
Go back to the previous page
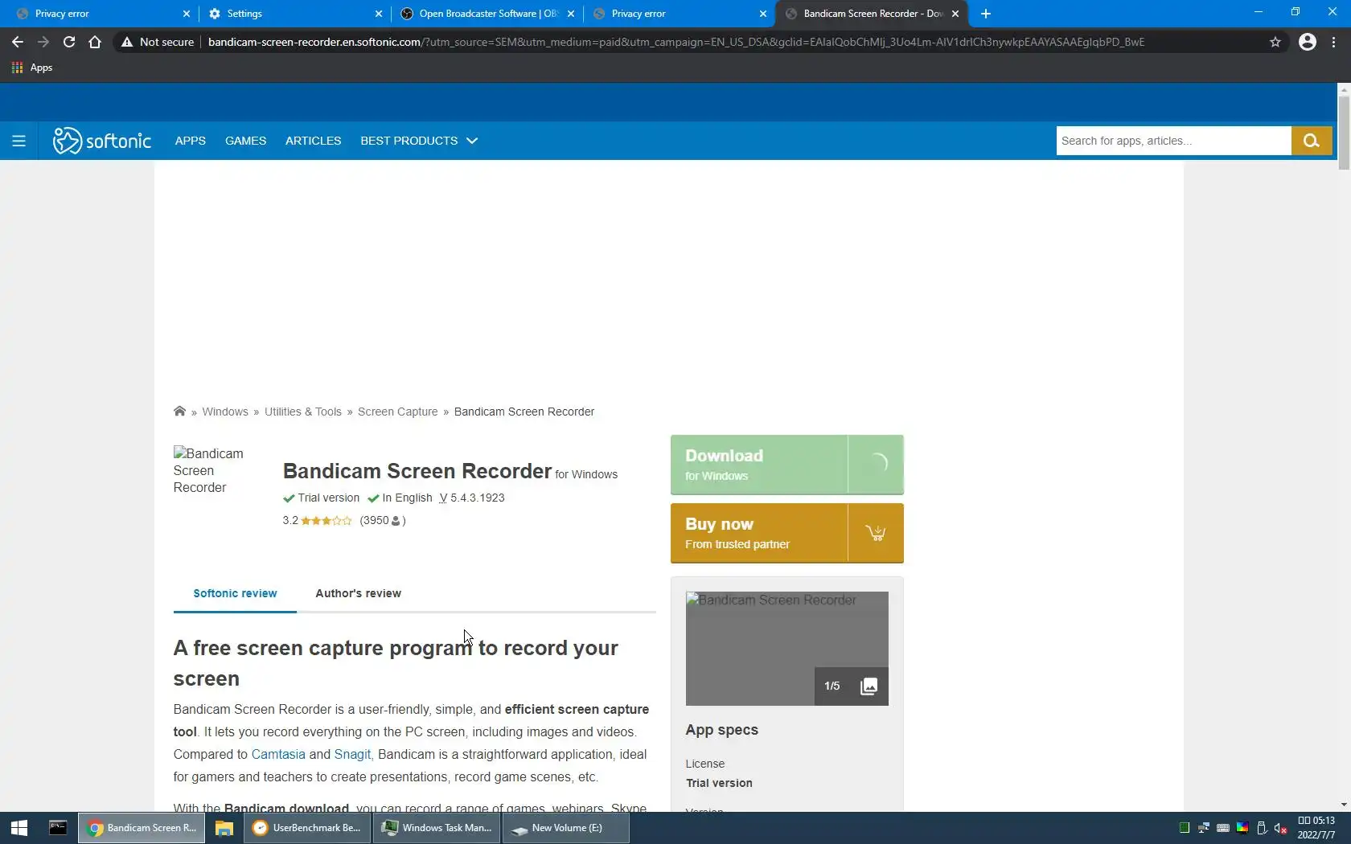click(18, 42)
